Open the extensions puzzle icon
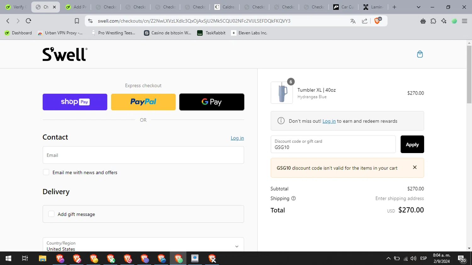Screen dimensions: 472x265 (x=433, y=21)
